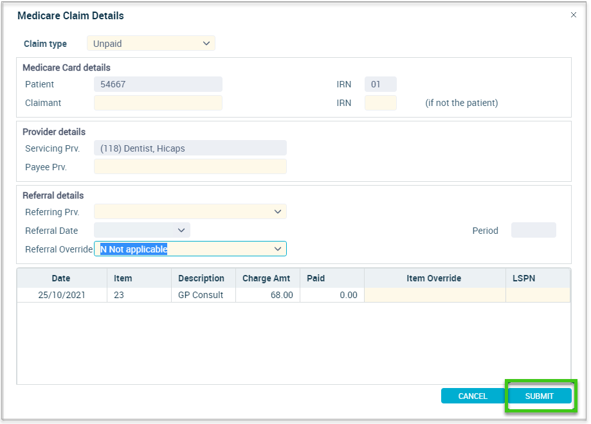Submit the Medicare claim
Image resolution: width=591 pixels, height=424 pixels.
[x=540, y=396]
